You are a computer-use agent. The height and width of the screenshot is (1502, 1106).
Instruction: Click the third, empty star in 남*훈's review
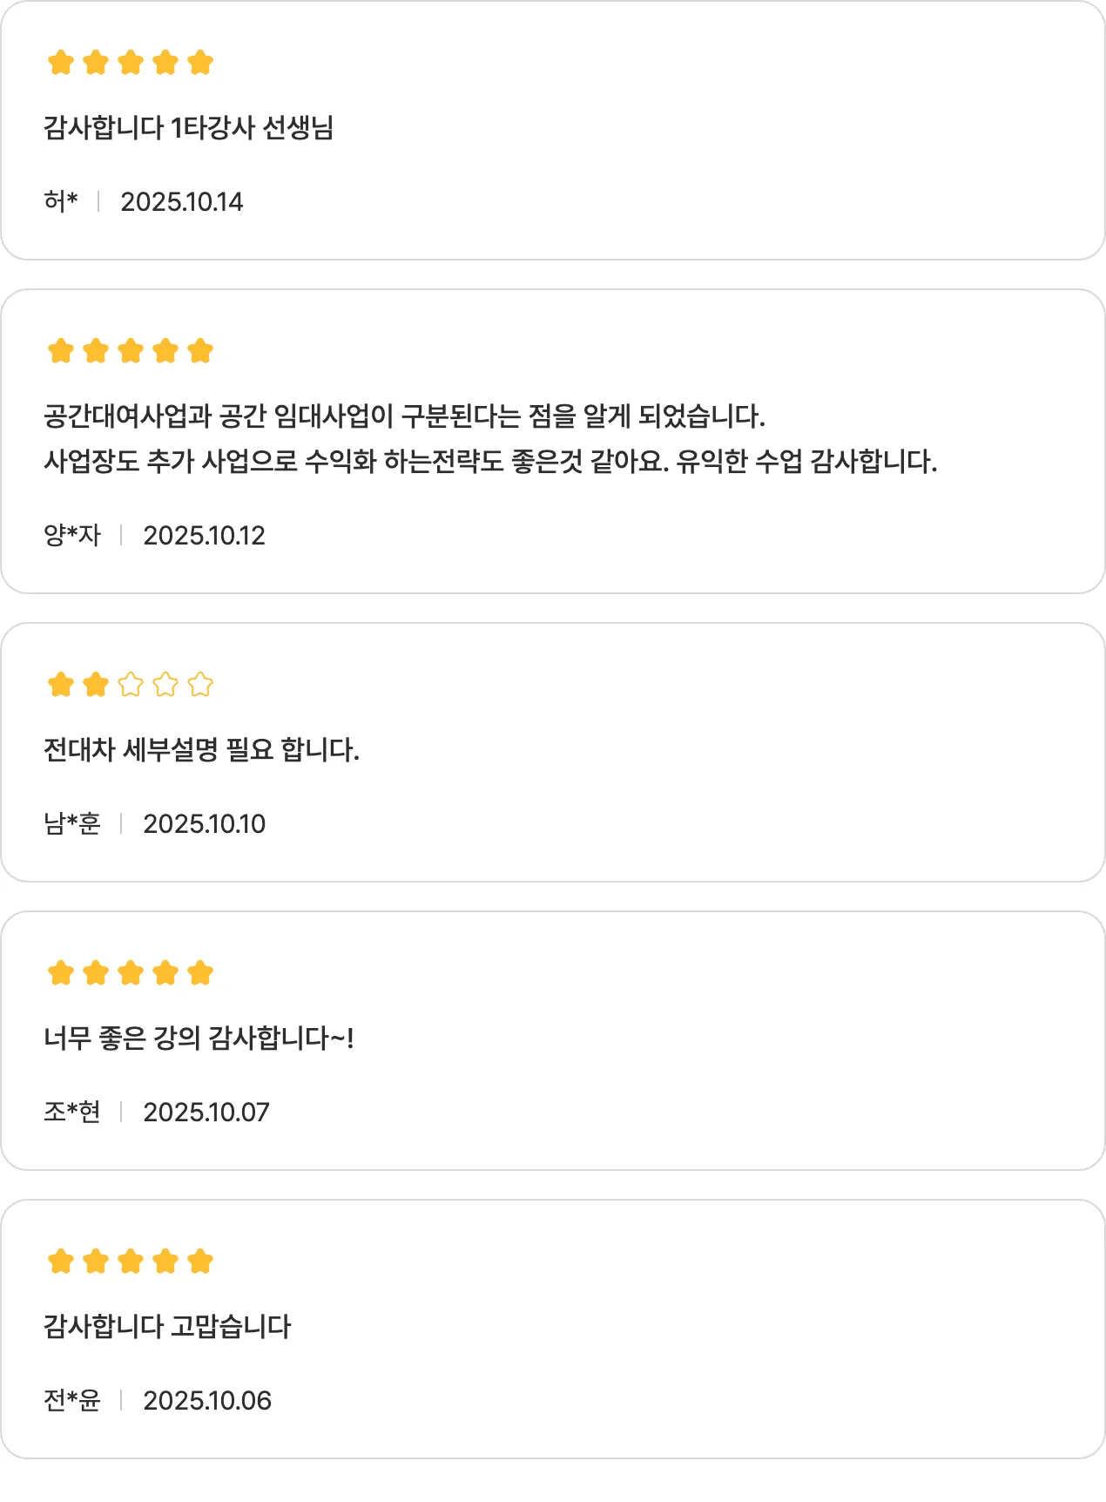click(131, 685)
